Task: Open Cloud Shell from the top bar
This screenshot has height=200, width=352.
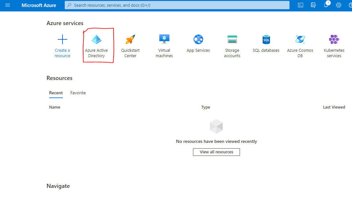Action: click(x=300, y=5)
